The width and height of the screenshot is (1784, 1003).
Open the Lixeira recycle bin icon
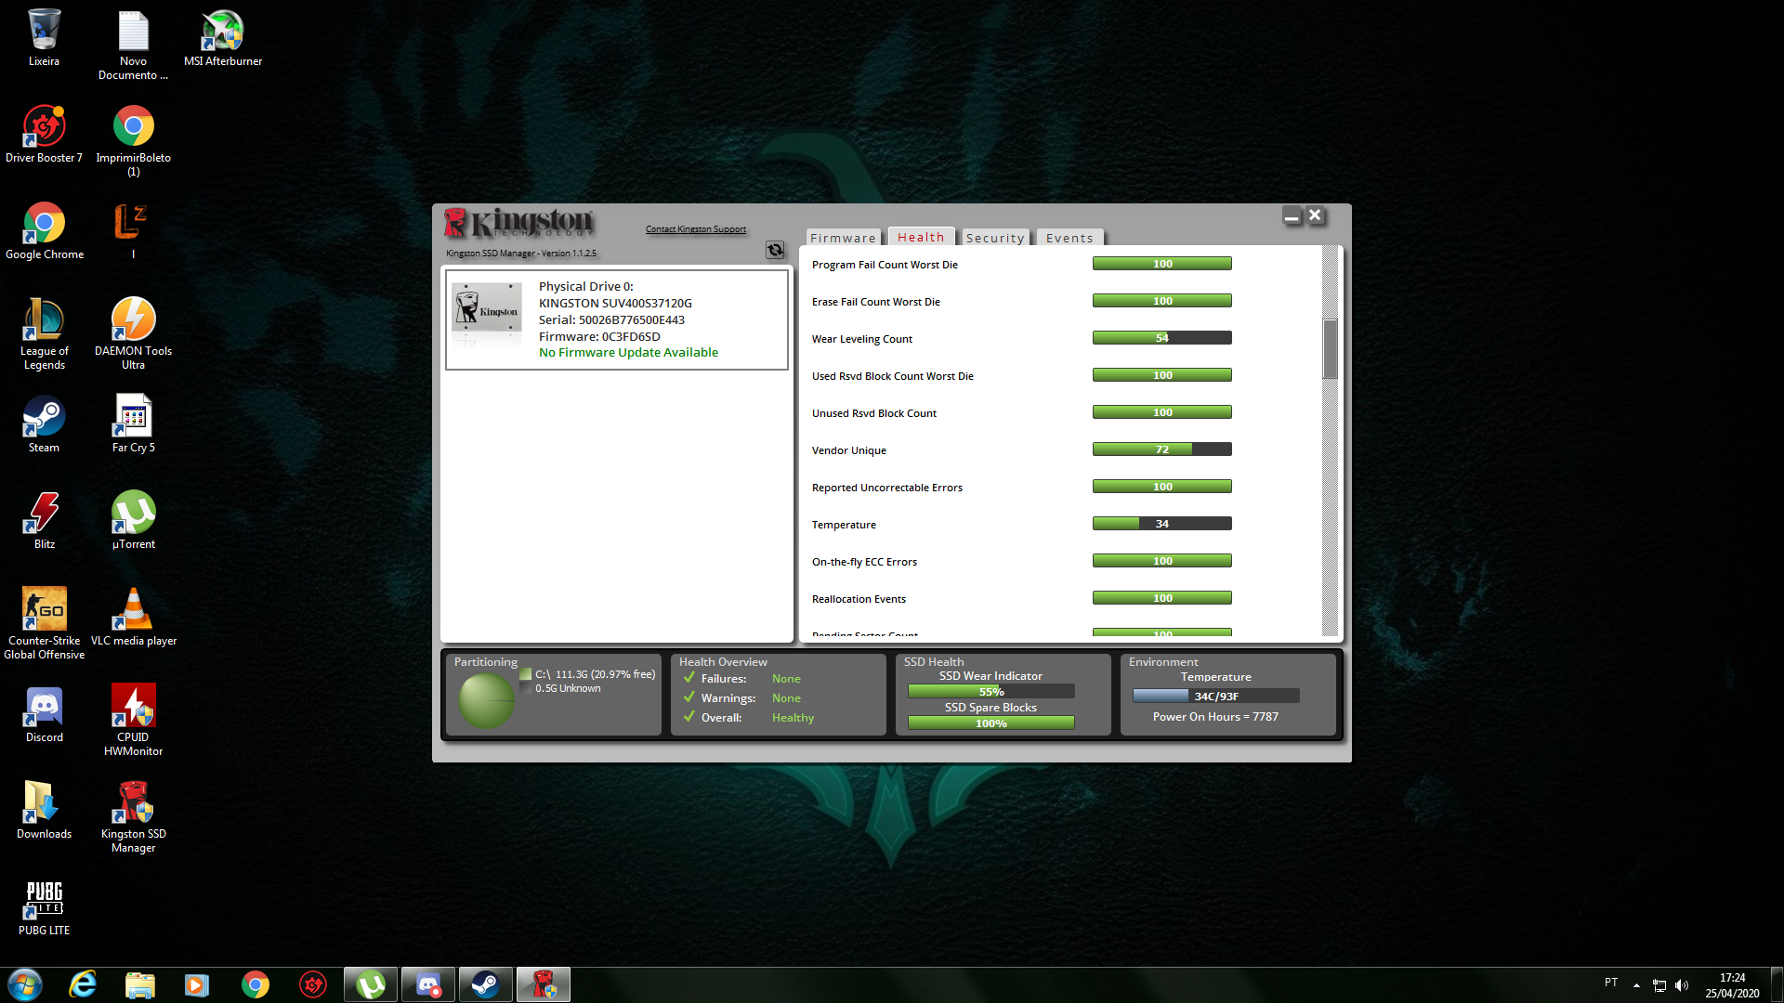(x=44, y=38)
